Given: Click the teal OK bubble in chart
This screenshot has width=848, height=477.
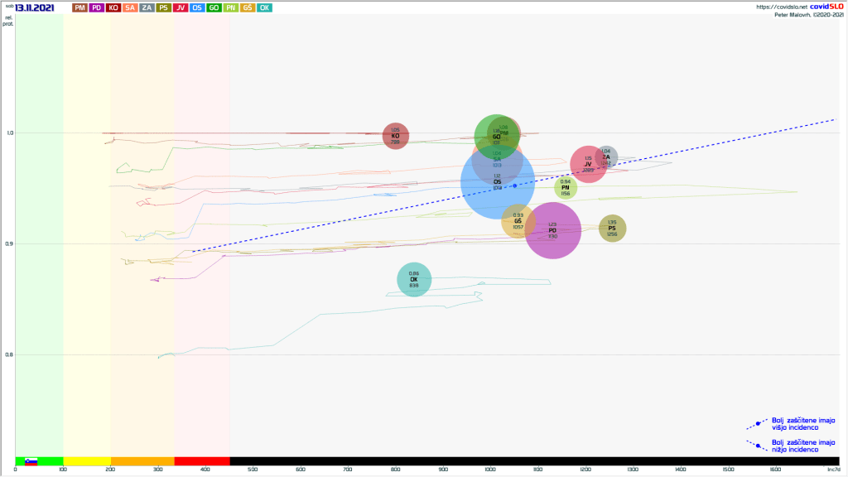Looking at the screenshot, I should pyautogui.click(x=414, y=280).
